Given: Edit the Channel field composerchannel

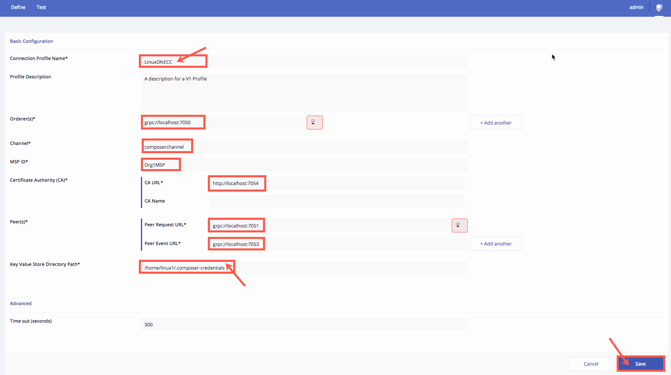Looking at the screenshot, I should point(304,147).
